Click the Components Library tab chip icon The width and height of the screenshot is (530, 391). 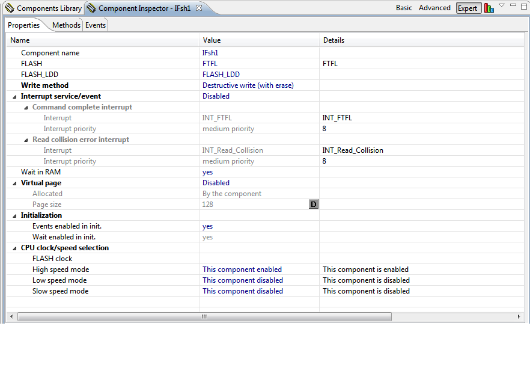pyautogui.click(x=8, y=8)
